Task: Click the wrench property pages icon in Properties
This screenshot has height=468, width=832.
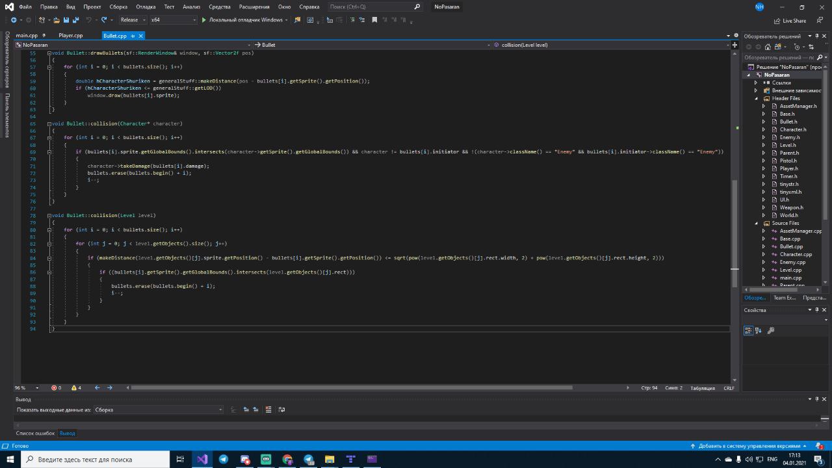Action: click(771, 330)
